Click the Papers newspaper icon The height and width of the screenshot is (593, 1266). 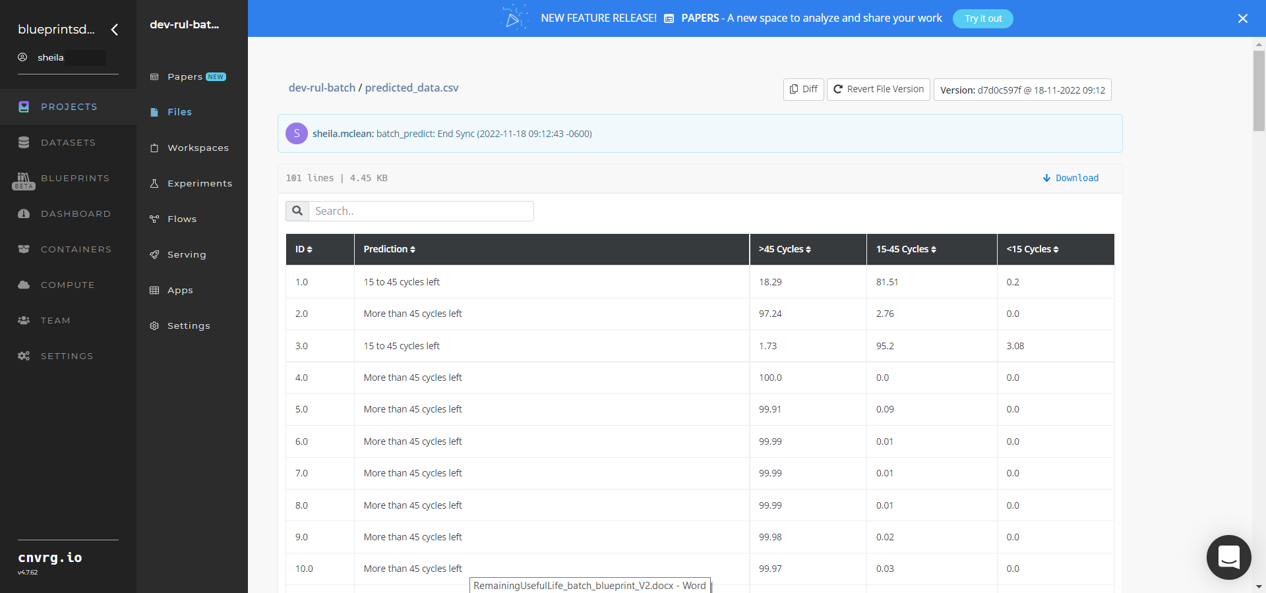(x=154, y=77)
